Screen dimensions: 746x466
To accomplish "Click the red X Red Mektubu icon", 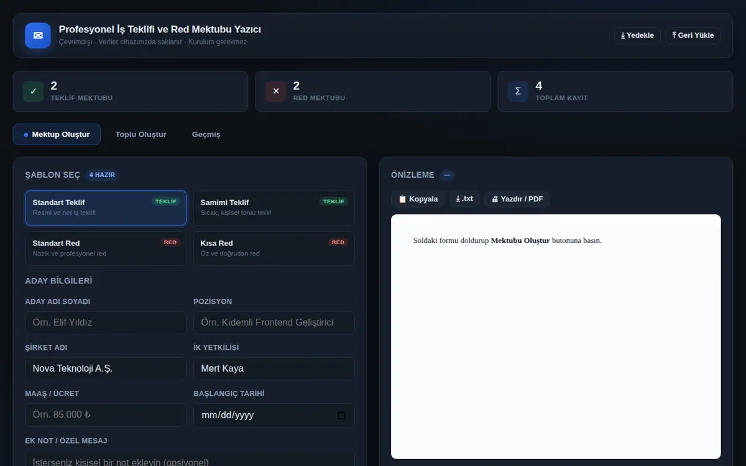I will (275, 91).
